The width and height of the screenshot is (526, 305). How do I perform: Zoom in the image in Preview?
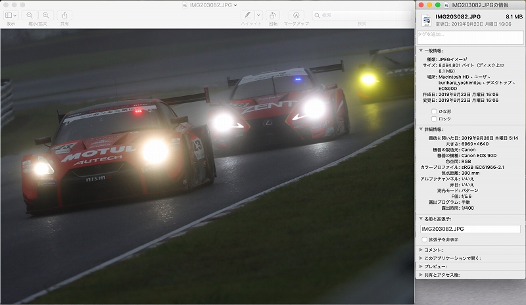(x=46, y=15)
